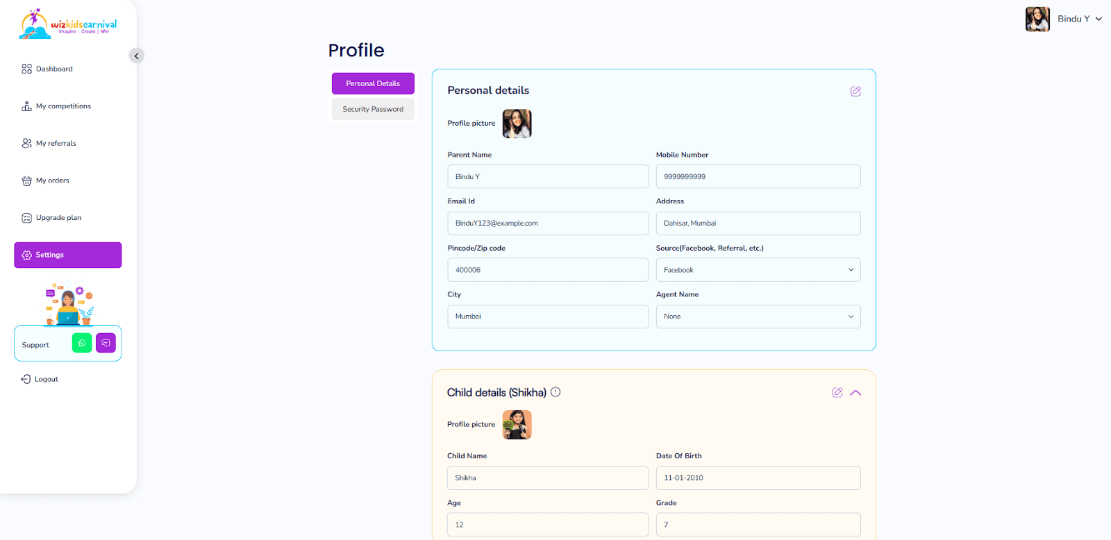Viewport: 1111px width, 540px height.
Task: Switch to Security Password tab
Action: (x=373, y=109)
